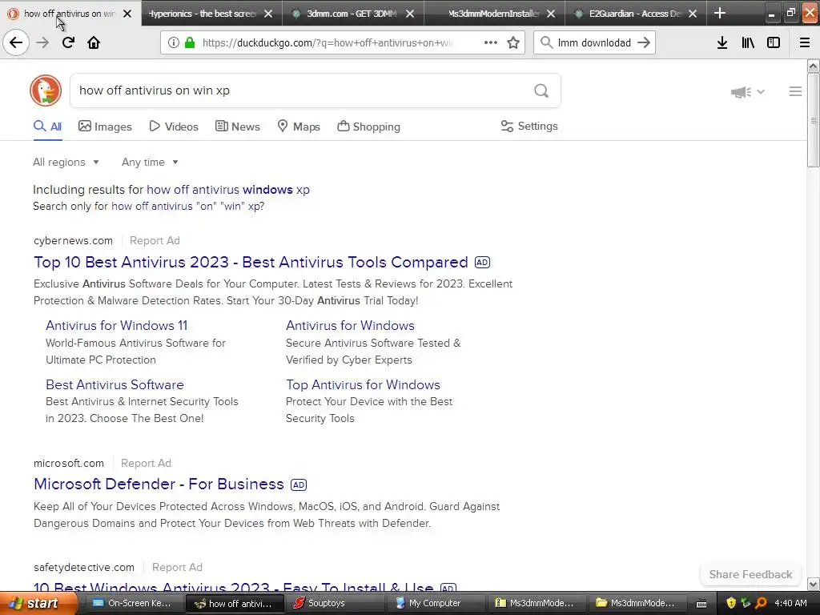Select the Shopping search category
Image resolution: width=820 pixels, height=615 pixels.
pyautogui.click(x=368, y=127)
